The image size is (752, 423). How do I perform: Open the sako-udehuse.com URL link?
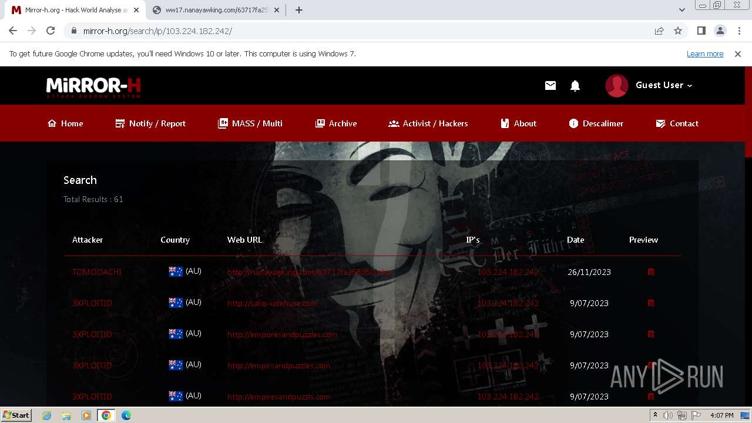(272, 303)
